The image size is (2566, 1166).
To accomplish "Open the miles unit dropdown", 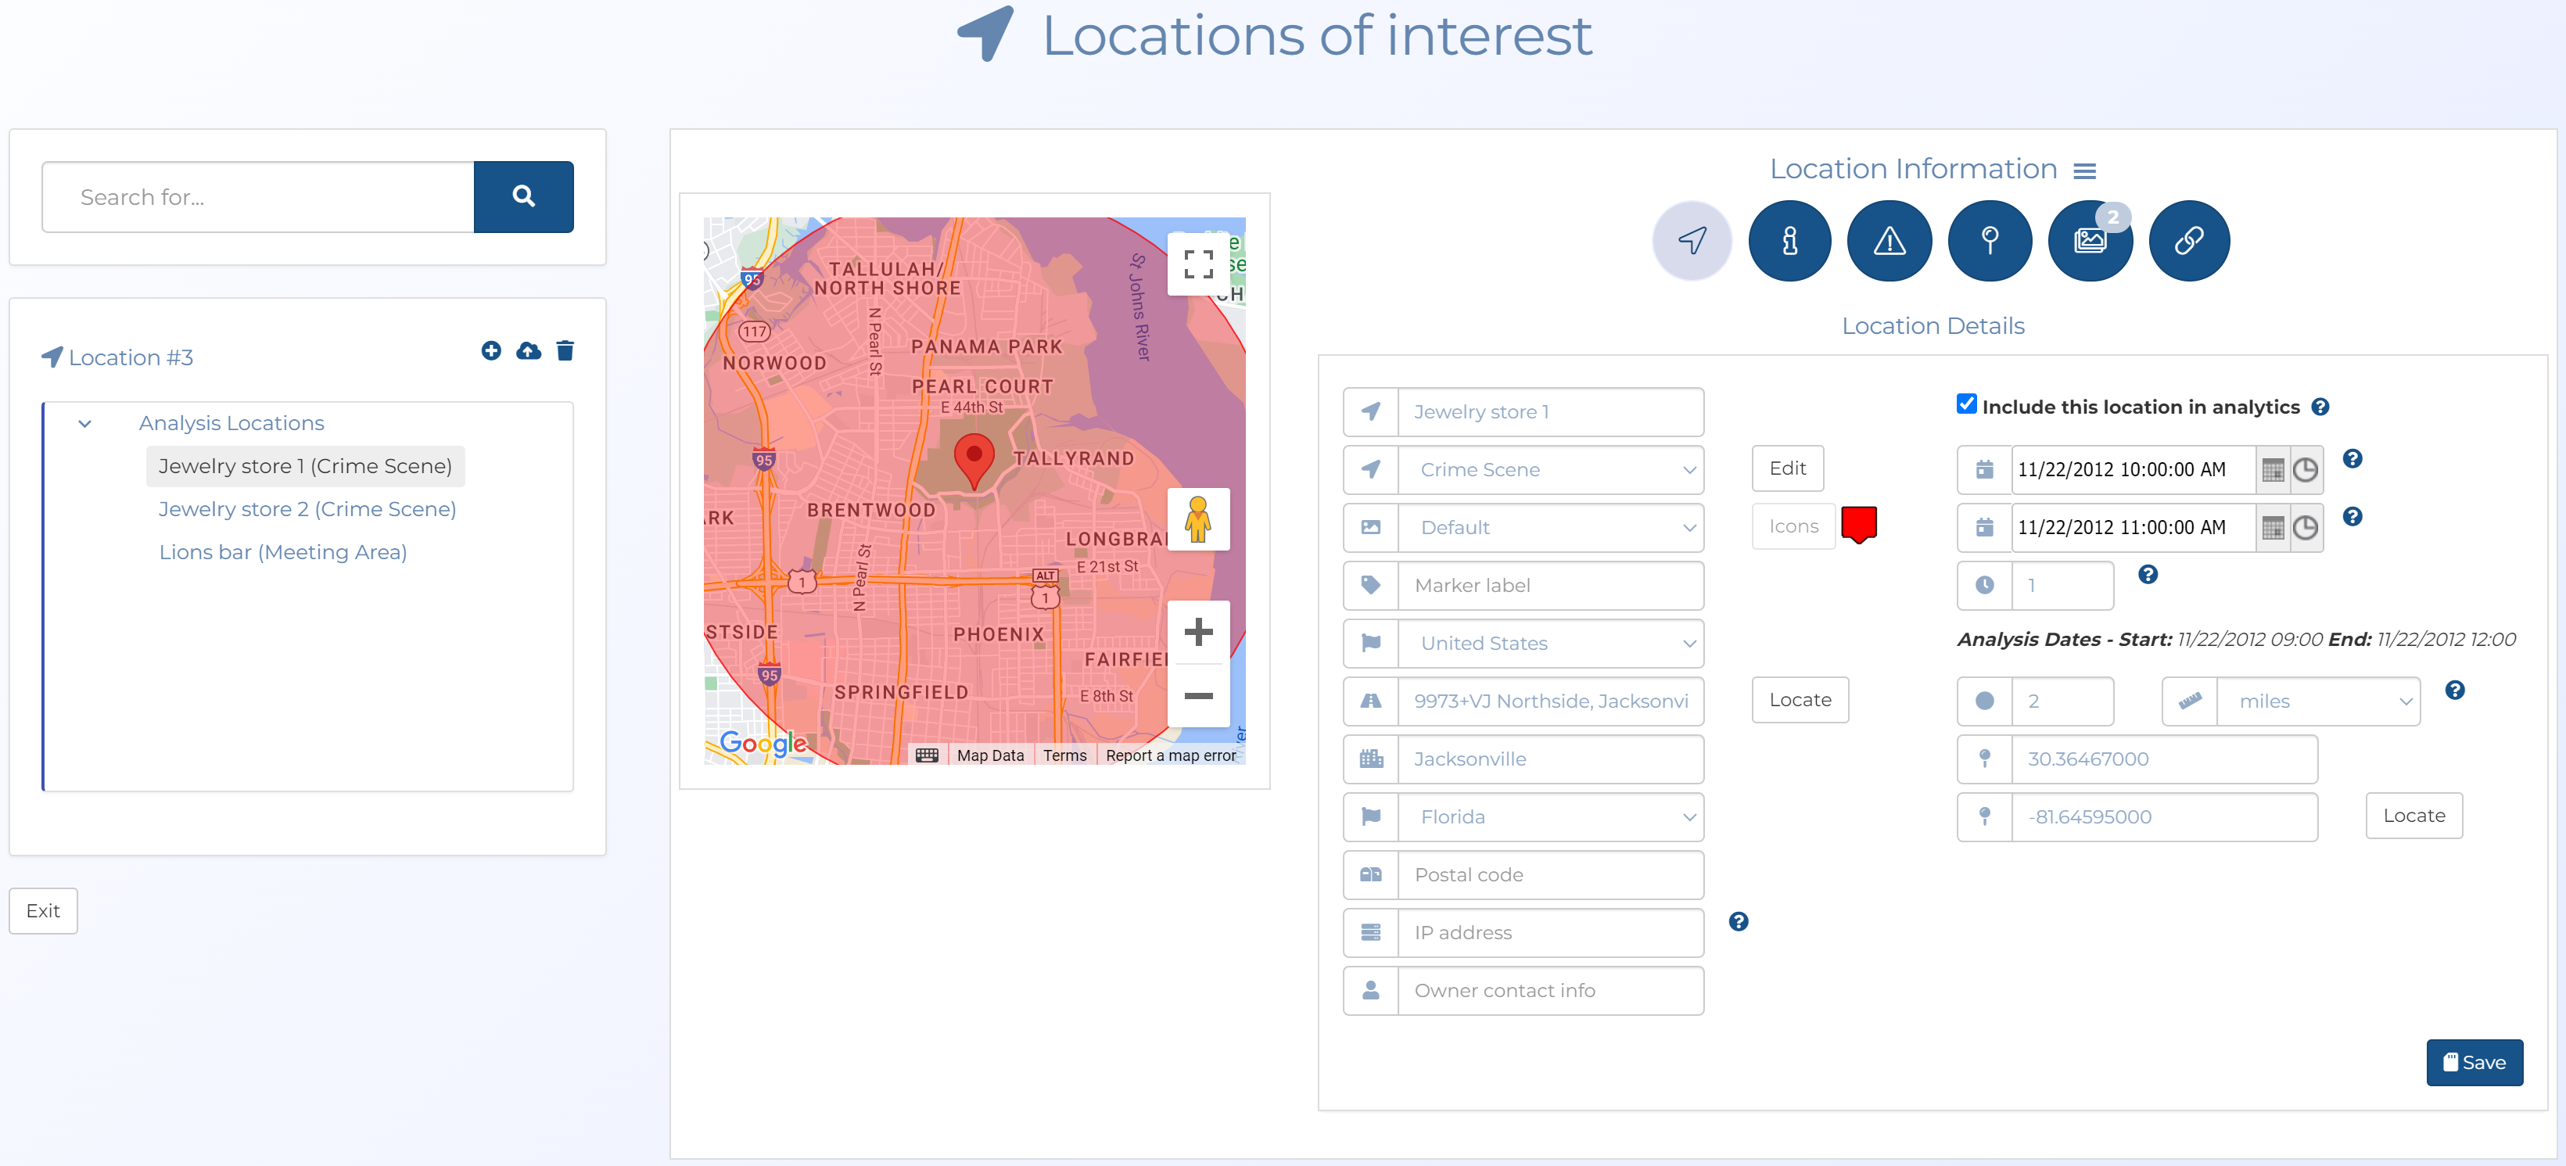I will pos(2318,701).
